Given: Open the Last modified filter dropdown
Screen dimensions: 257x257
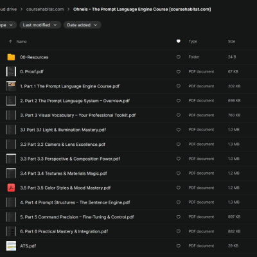Looking at the screenshot, I should point(40,25).
